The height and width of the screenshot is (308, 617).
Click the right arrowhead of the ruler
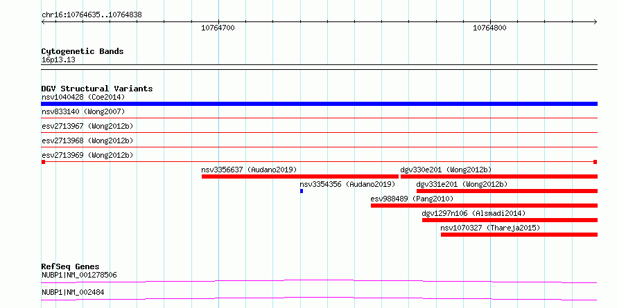coord(596,22)
